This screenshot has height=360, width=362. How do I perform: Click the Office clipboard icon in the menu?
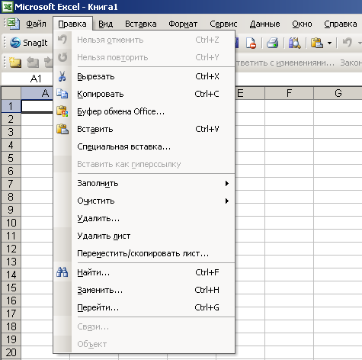62,111
